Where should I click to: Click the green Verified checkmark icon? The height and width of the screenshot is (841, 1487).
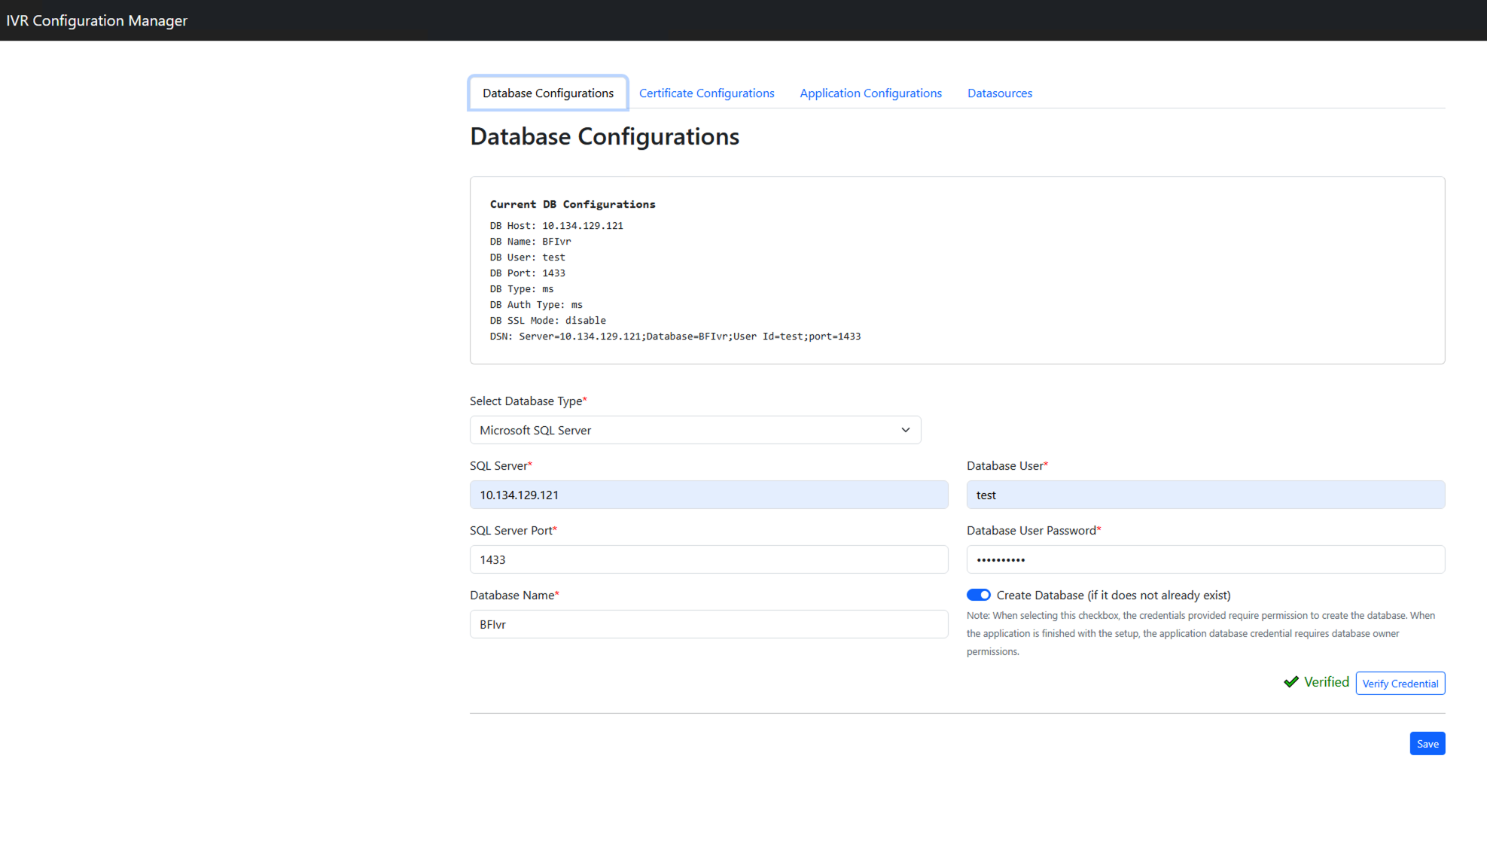pyautogui.click(x=1291, y=682)
